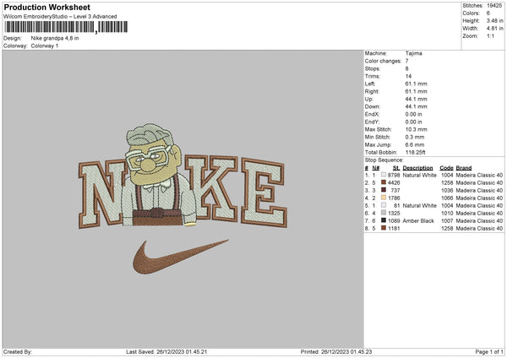Click the Page 1 of 1 footer text
This screenshot has width=507, height=358.
click(x=489, y=351)
